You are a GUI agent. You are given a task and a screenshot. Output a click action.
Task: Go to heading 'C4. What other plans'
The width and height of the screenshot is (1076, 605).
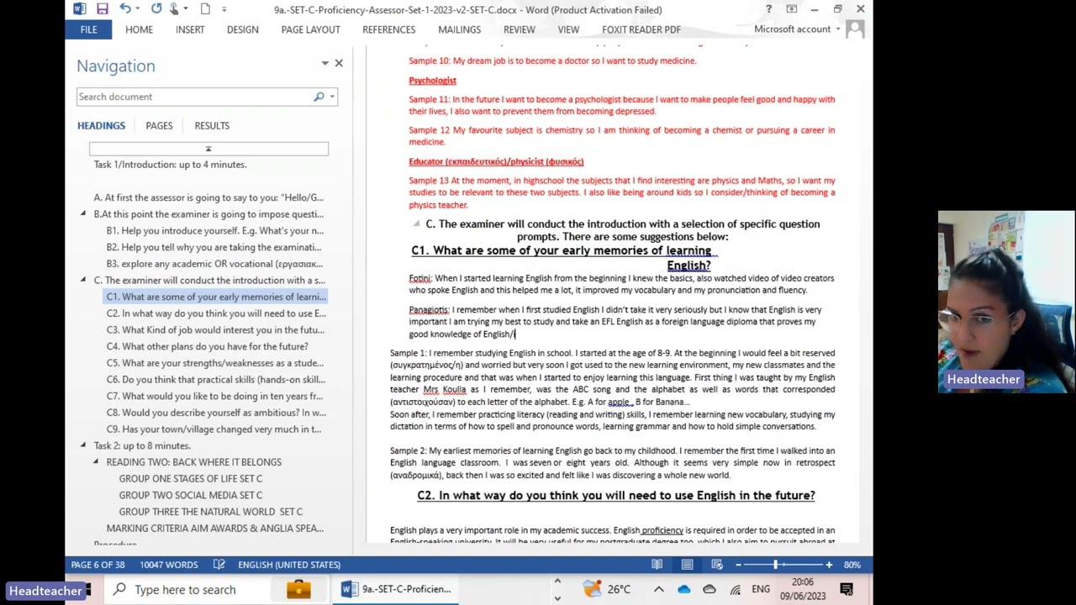(x=207, y=346)
